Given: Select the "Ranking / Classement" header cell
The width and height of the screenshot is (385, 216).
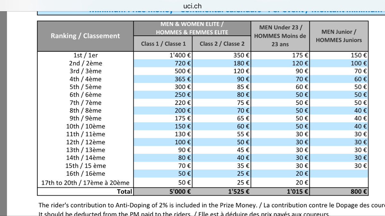Looking at the screenshot, I should point(85,36).
